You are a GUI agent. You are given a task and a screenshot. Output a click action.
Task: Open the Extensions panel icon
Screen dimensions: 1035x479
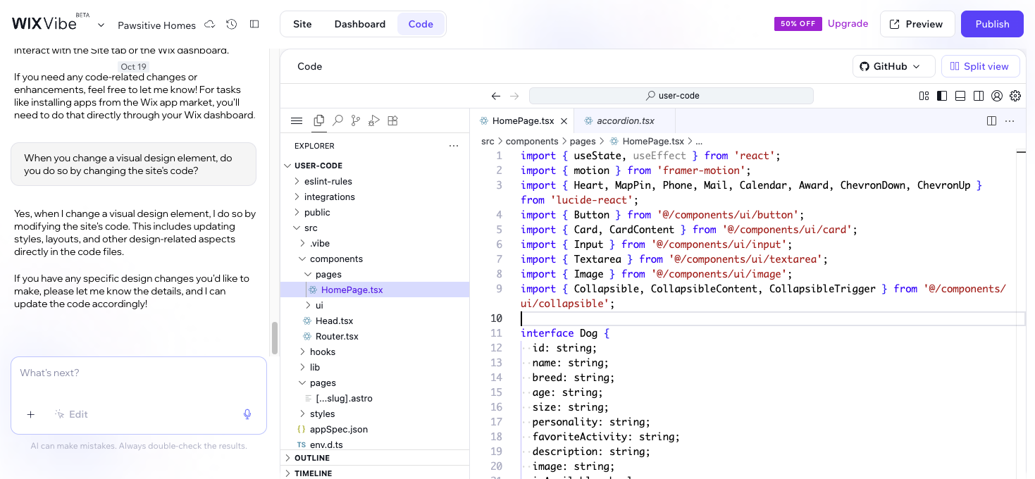(x=392, y=120)
